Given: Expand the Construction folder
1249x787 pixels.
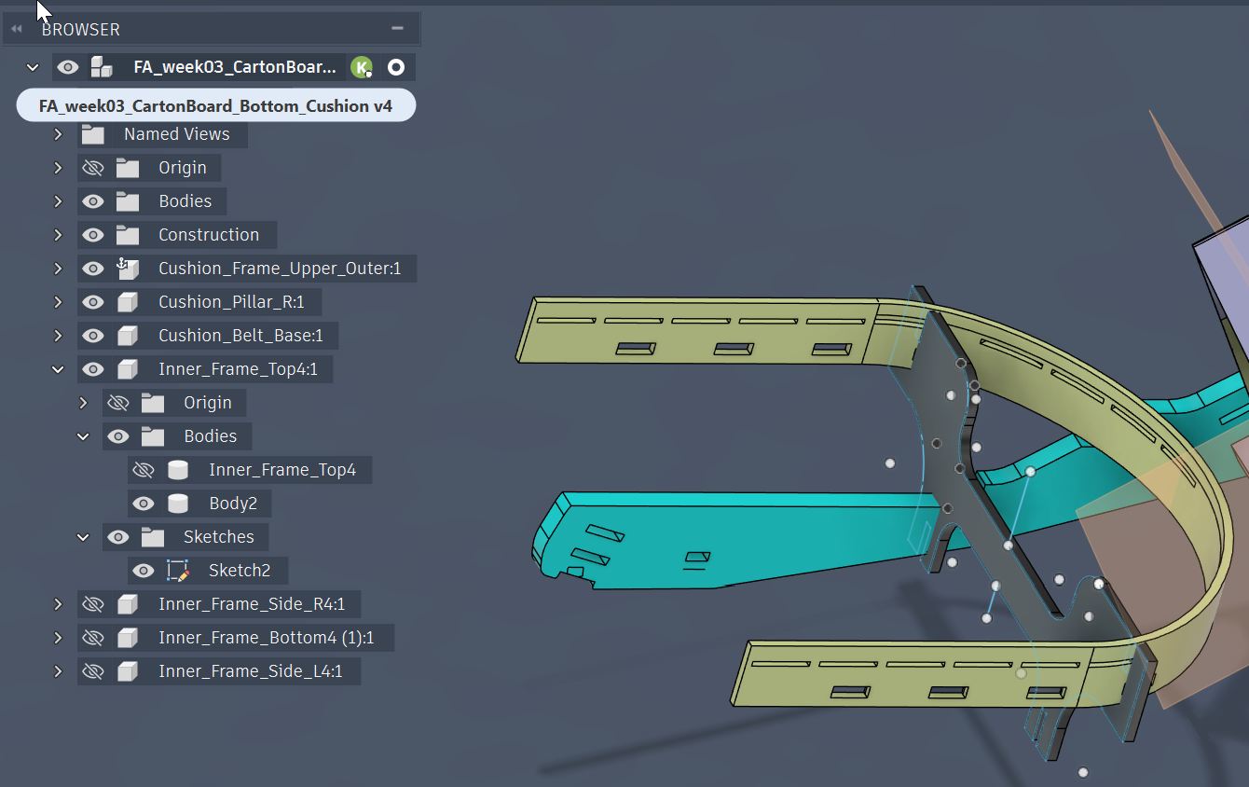Looking at the screenshot, I should (x=58, y=234).
